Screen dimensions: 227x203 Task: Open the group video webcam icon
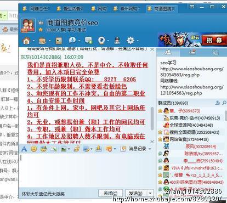pos(101,41)
